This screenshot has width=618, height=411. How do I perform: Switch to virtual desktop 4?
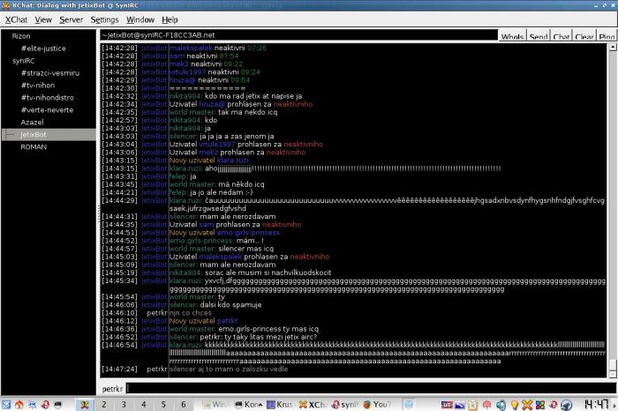[143, 404]
